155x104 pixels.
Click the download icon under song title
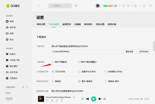57,101
